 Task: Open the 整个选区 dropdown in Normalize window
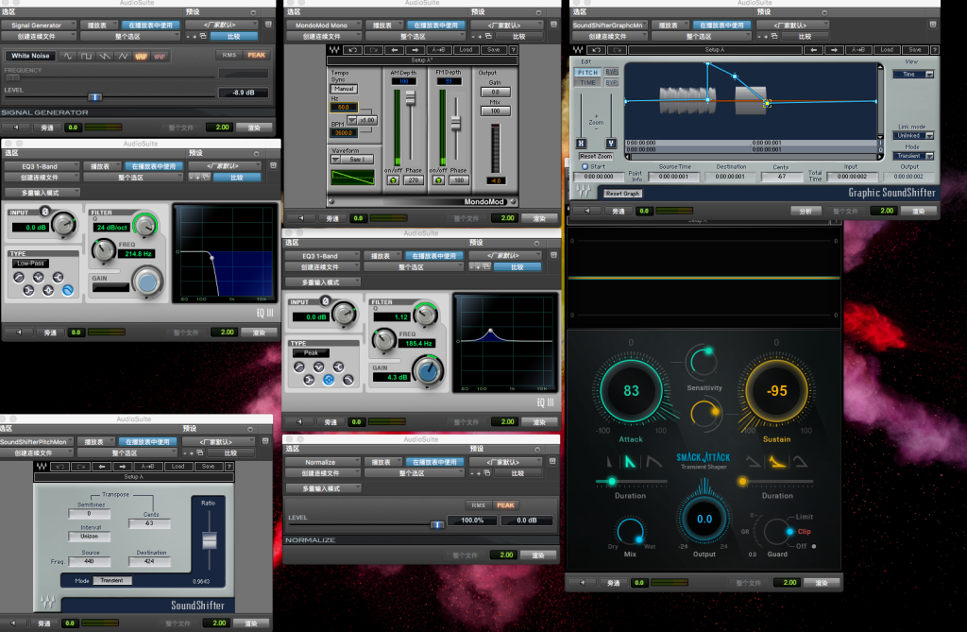[x=414, y=472]
